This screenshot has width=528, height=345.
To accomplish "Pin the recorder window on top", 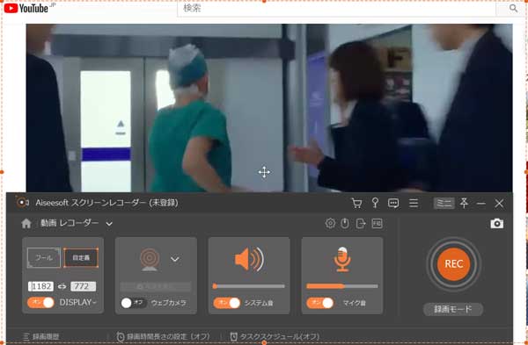I will 464,203.
